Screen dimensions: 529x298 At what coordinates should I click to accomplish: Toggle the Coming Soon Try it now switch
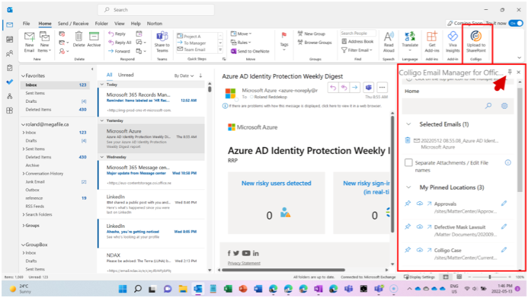516,24
